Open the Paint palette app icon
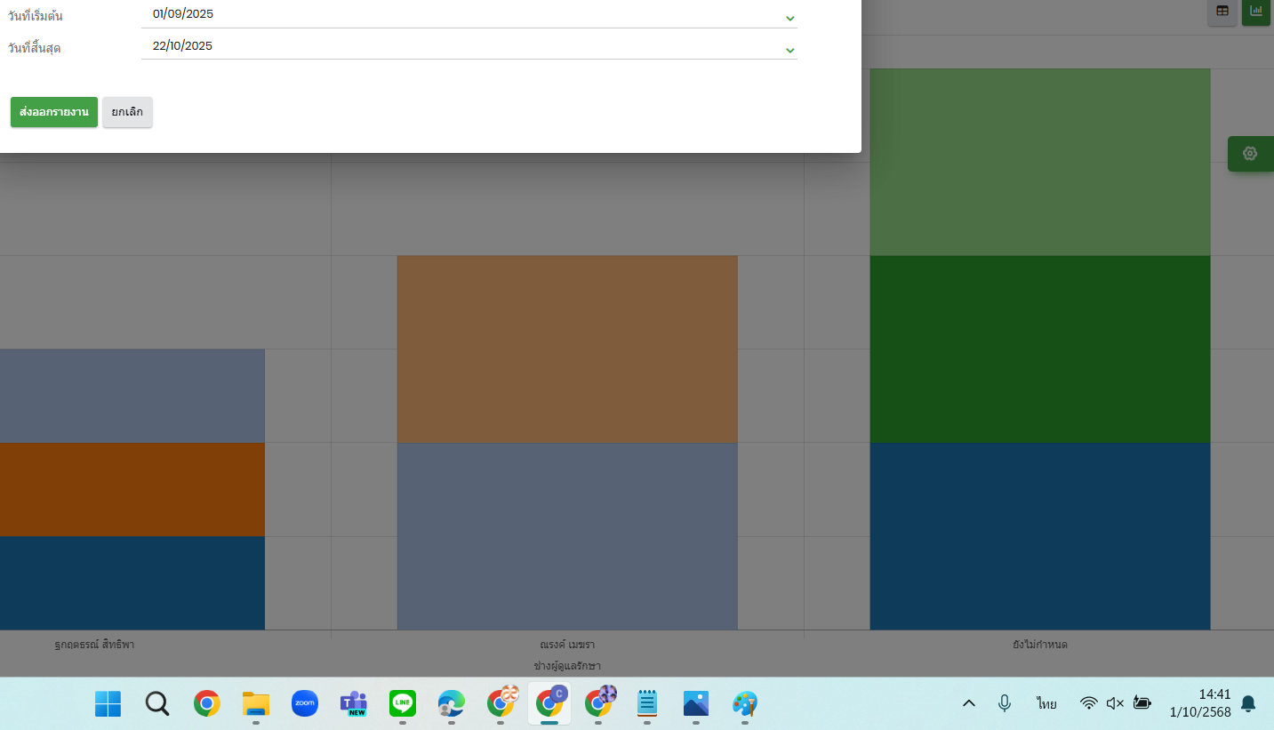Screen dimensions: 1274x730 [745, 703]
